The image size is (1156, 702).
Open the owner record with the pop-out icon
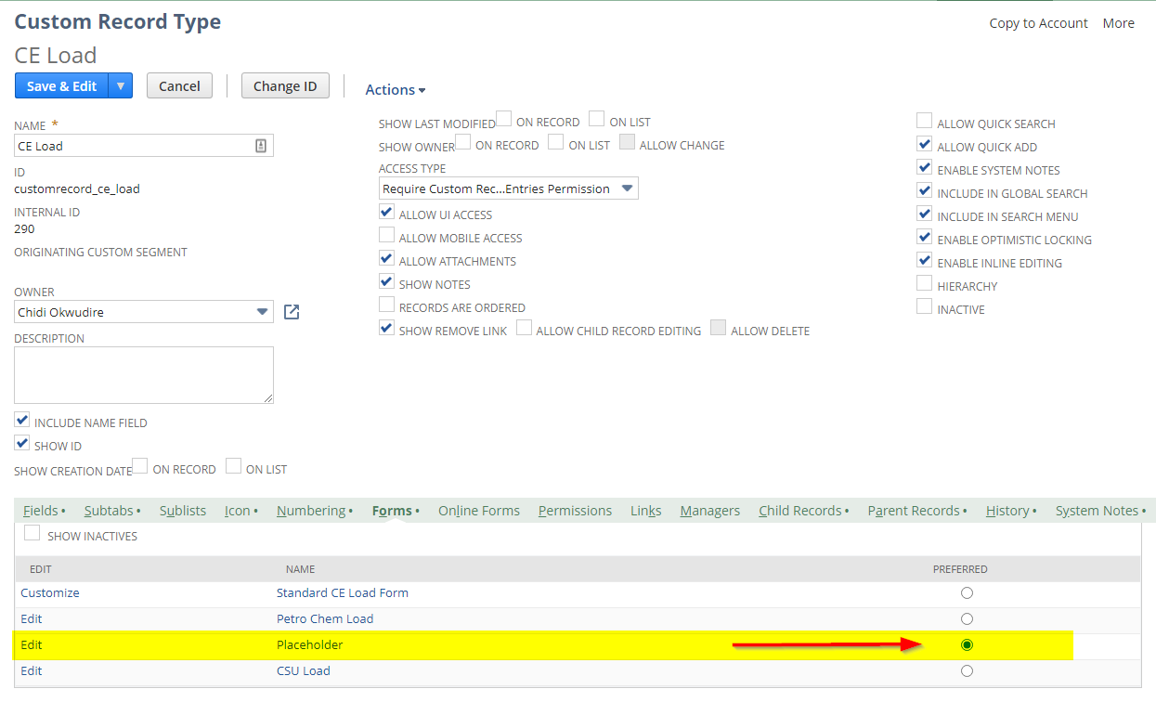[292, 312]
